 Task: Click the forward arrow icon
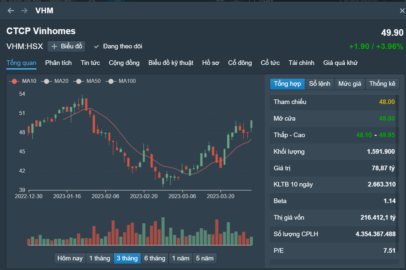(24, 11)
